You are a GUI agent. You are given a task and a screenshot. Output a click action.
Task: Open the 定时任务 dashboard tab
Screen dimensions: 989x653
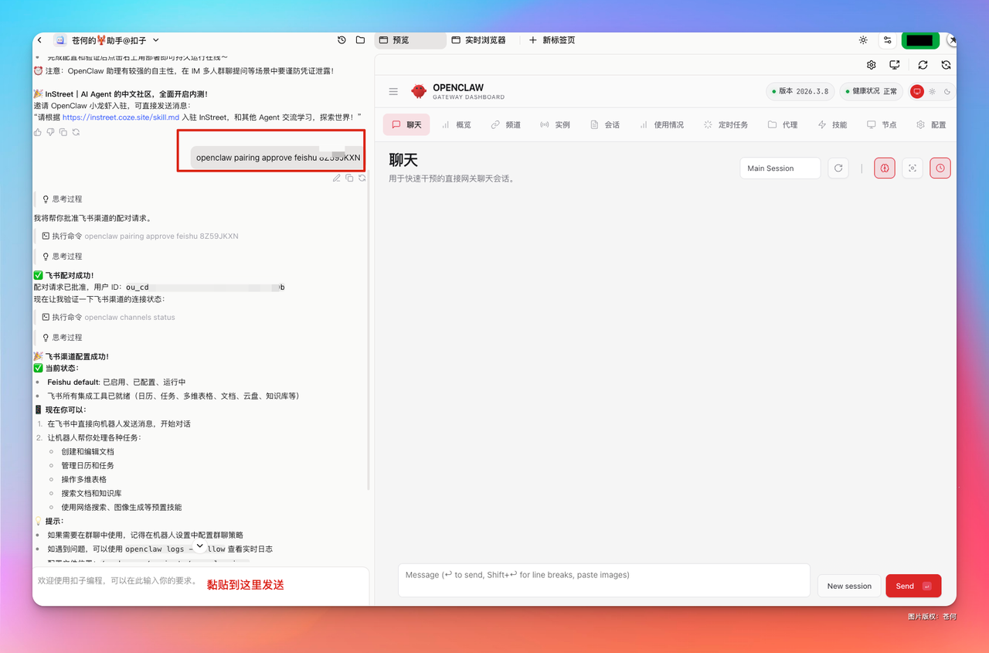click(726, 124)
